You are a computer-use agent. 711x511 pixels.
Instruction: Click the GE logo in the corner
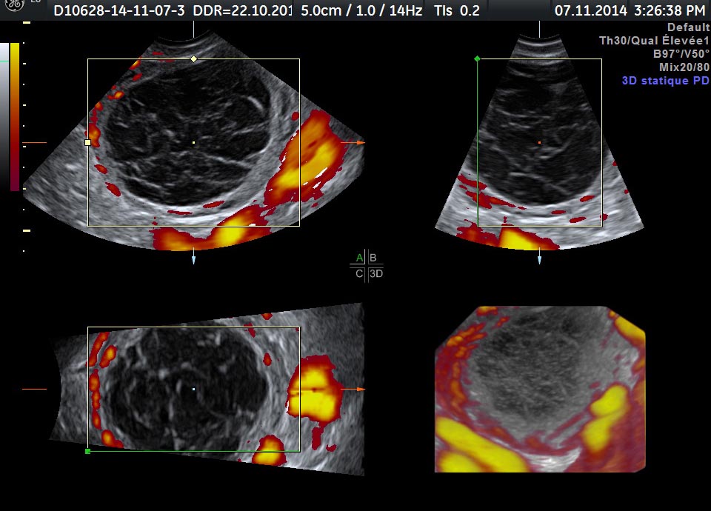click(15, 6)
